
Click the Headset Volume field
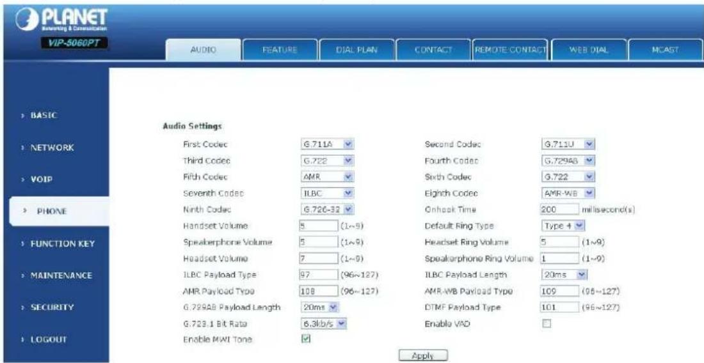coord(318,259)
